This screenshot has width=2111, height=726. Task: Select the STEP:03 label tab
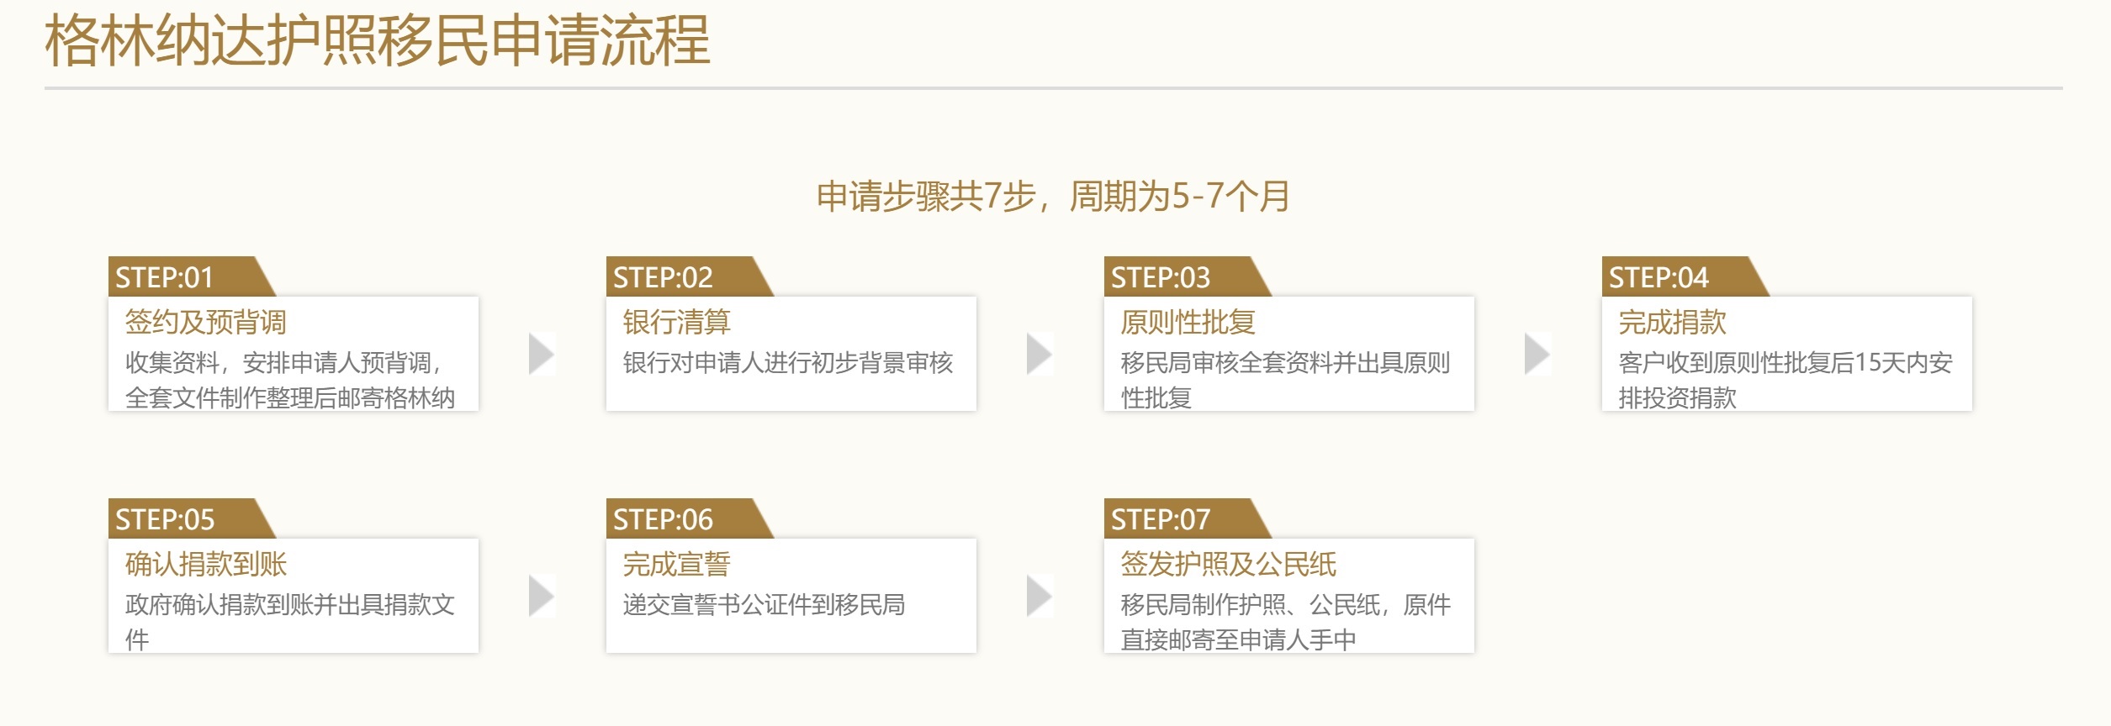1188,276
